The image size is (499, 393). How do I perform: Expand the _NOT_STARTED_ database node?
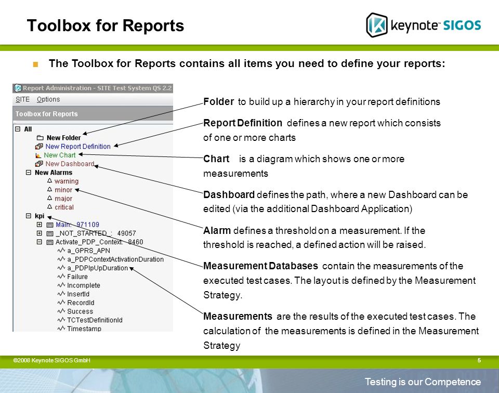pyautogui.click(x=40, y=233)
